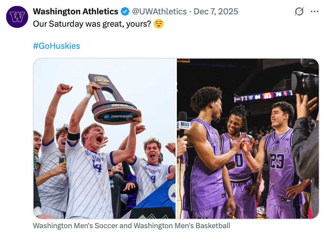Click the video camera in basketball photo
The image size is (325, 234).
coord(304,81)
